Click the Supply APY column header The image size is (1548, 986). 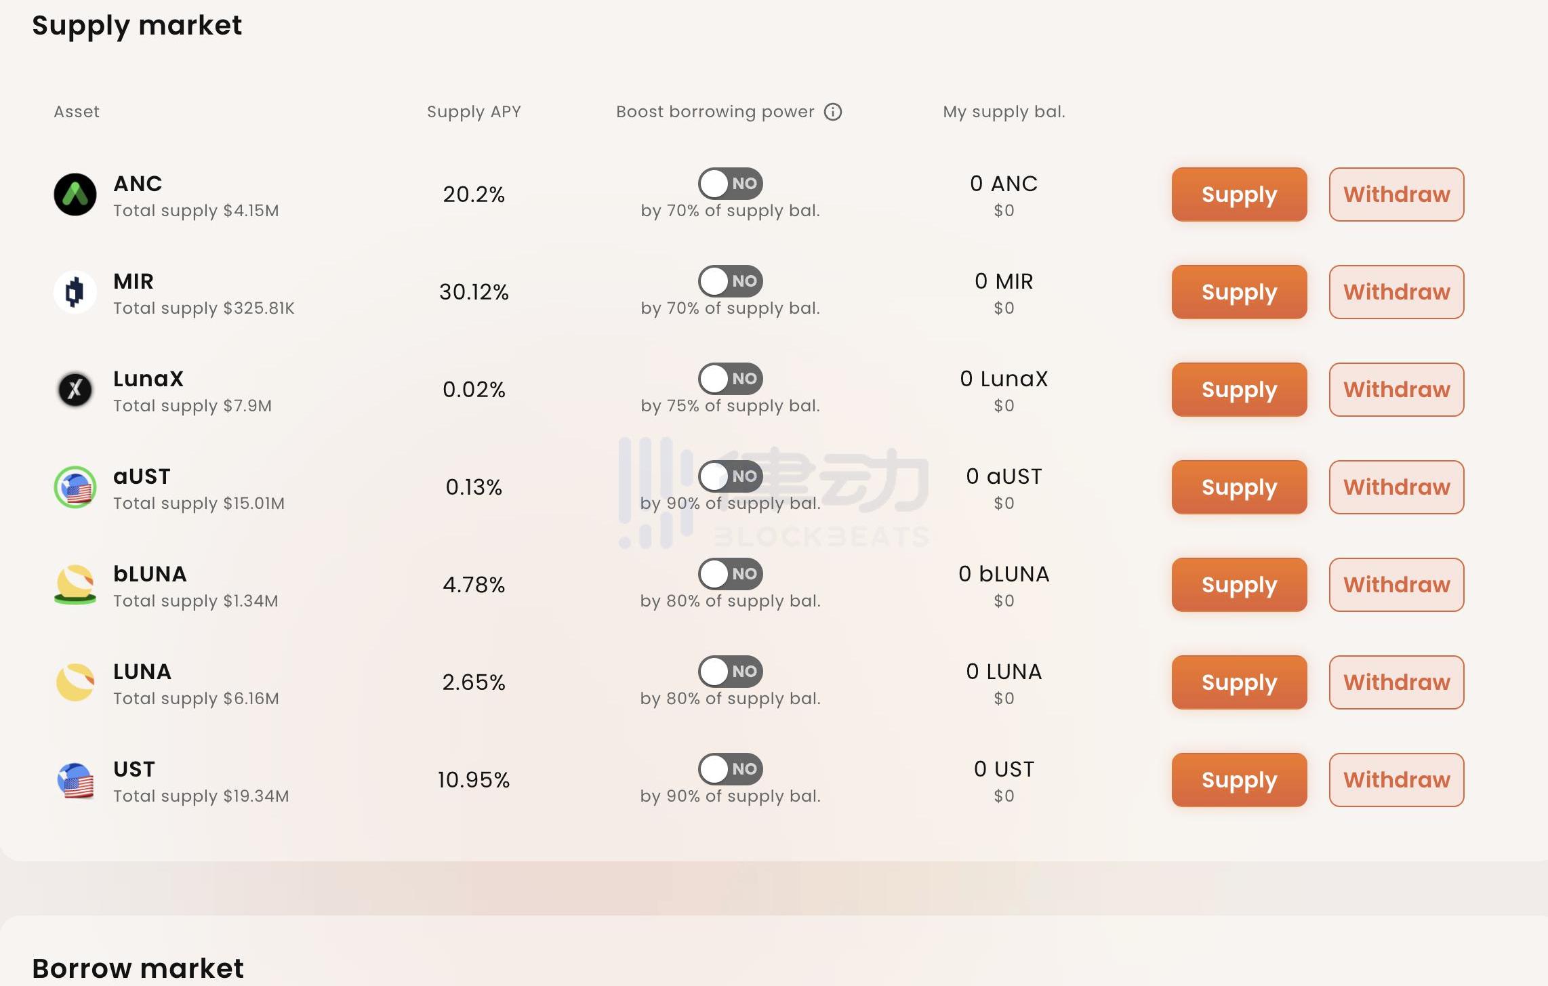coord(474,112)
